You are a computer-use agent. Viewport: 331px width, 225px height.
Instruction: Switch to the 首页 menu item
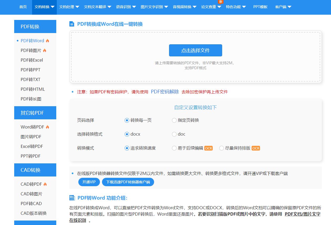click(x=23, y=7)
